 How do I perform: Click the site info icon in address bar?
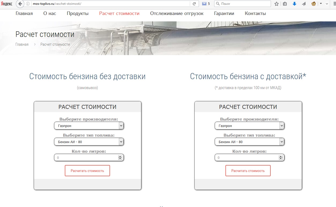tap(28, 4)
